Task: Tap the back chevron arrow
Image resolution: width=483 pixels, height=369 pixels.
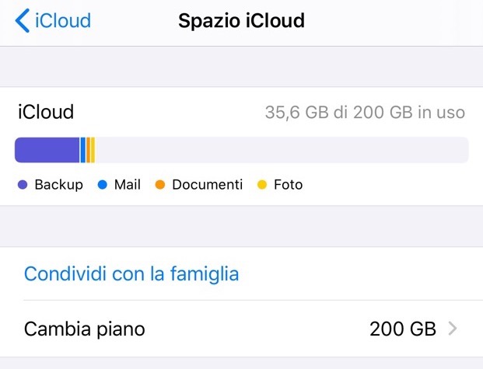Action: (x=23, y=20)
